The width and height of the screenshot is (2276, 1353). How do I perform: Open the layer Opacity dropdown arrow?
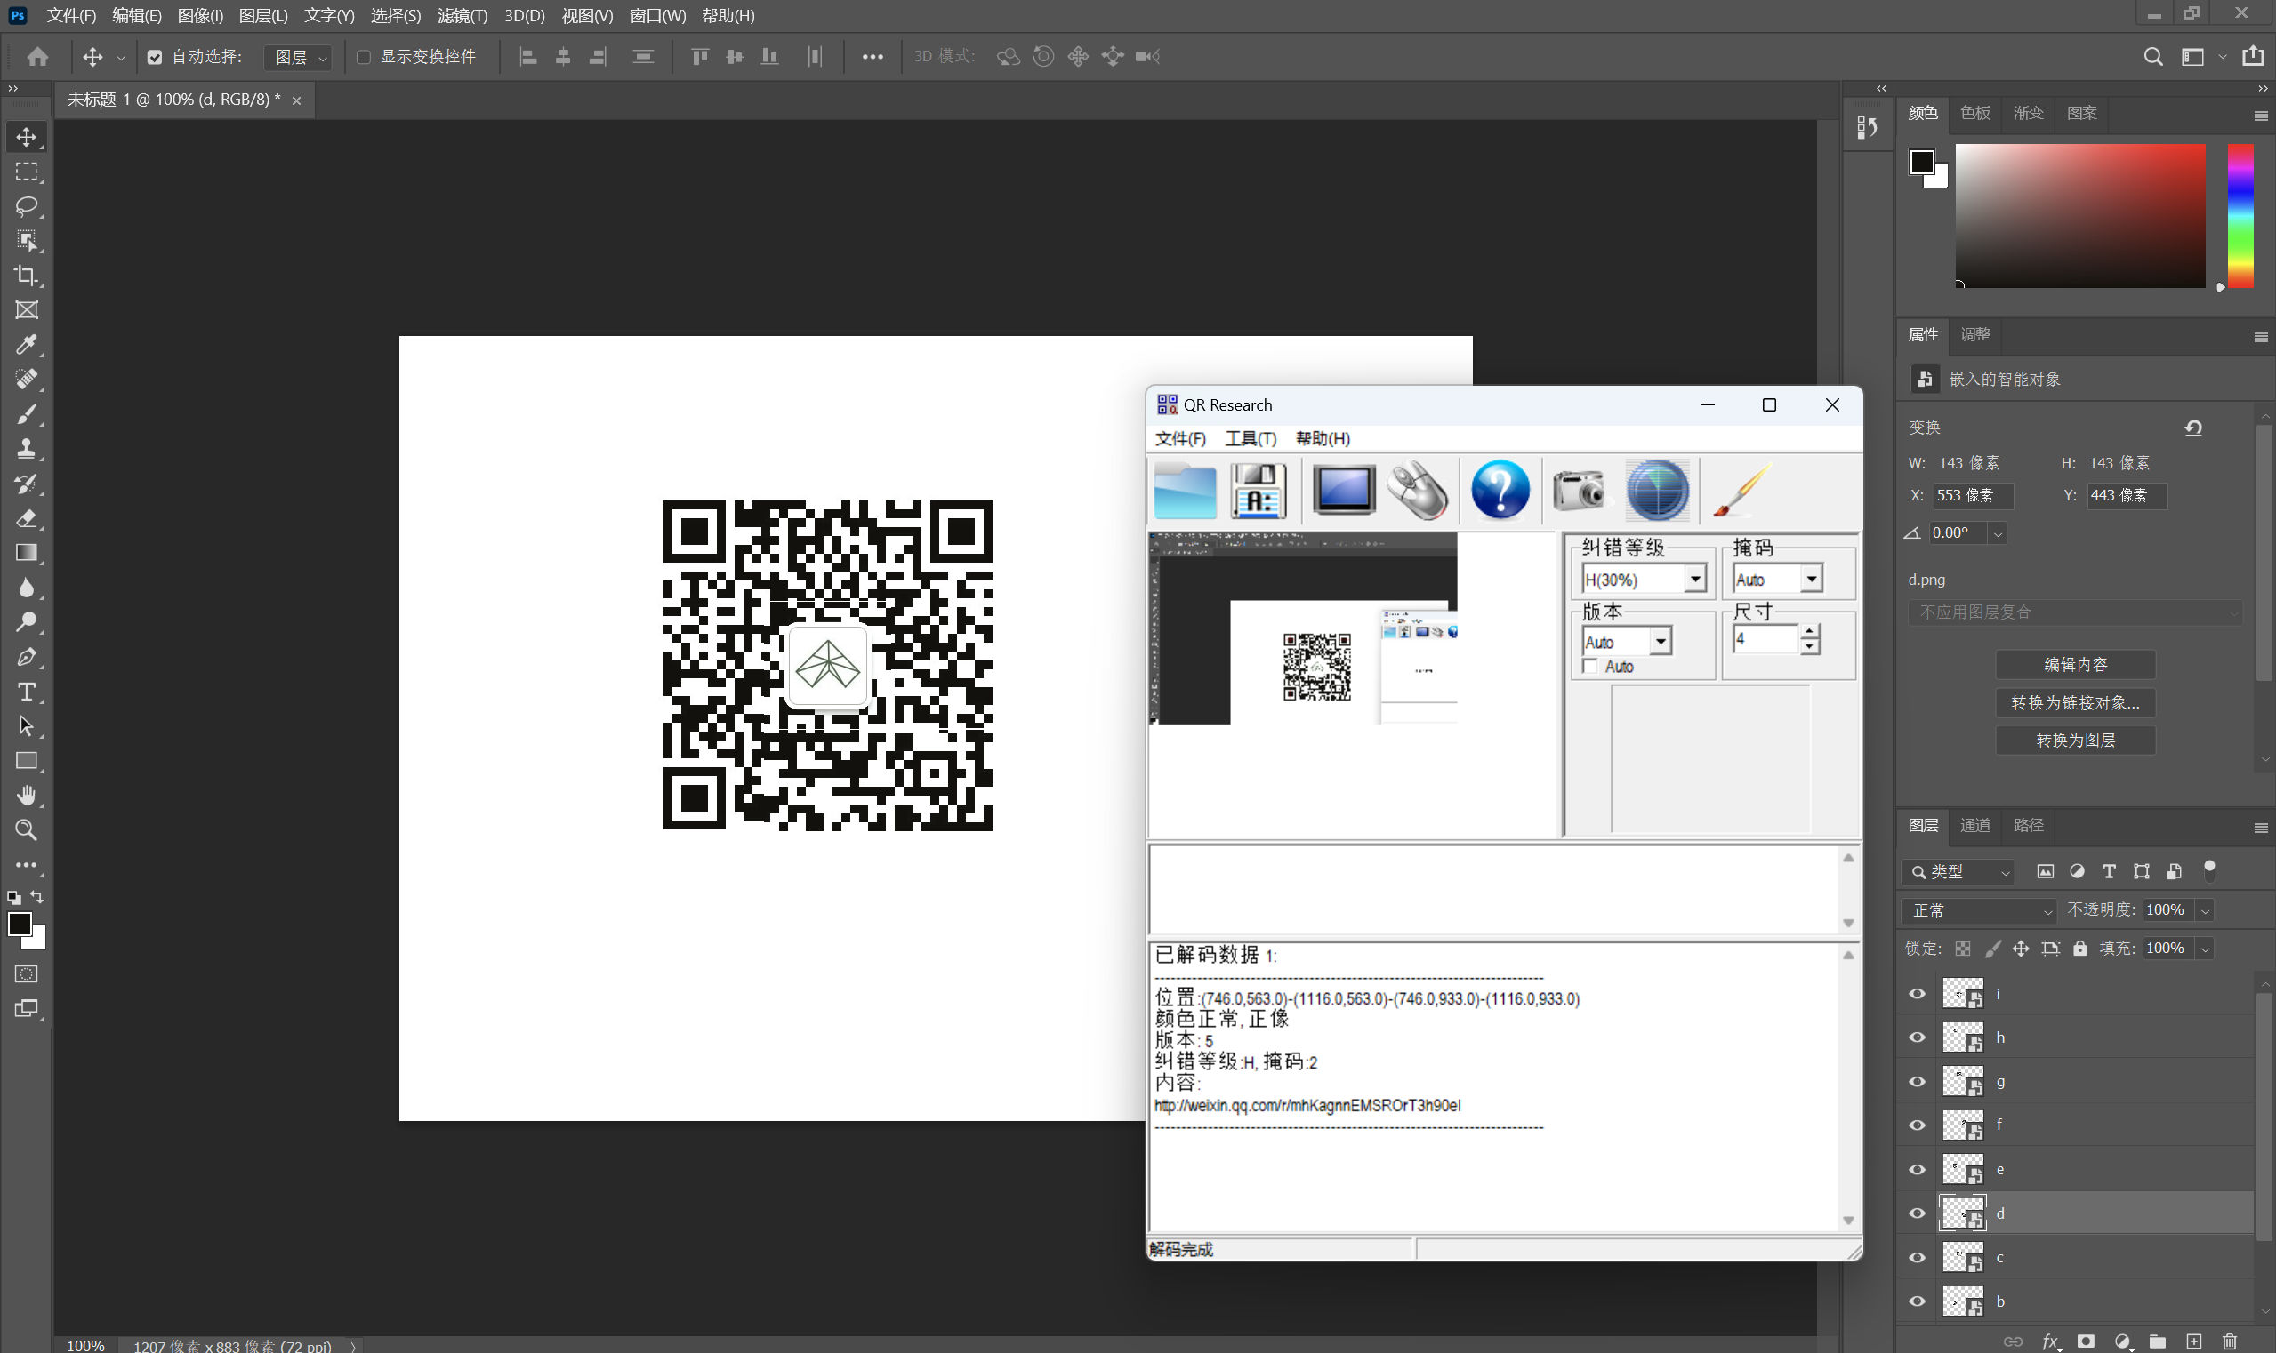2206,910
